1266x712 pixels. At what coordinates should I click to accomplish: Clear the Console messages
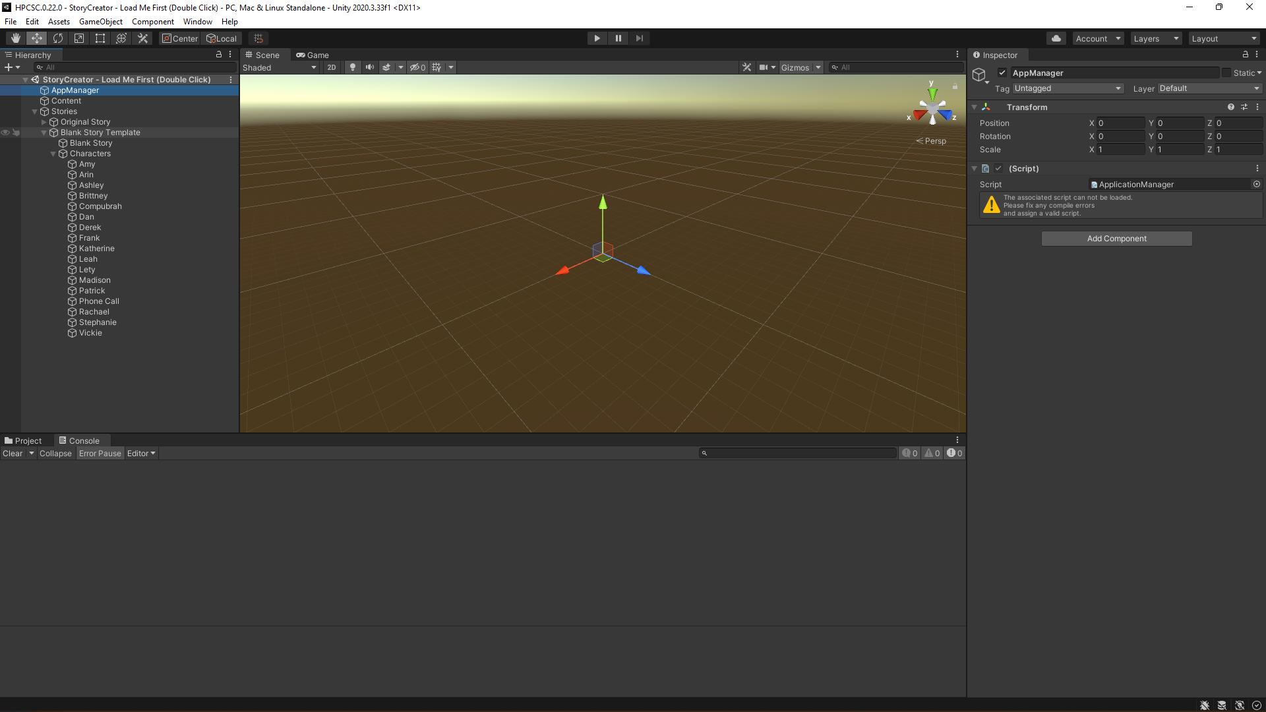(11, 453)
